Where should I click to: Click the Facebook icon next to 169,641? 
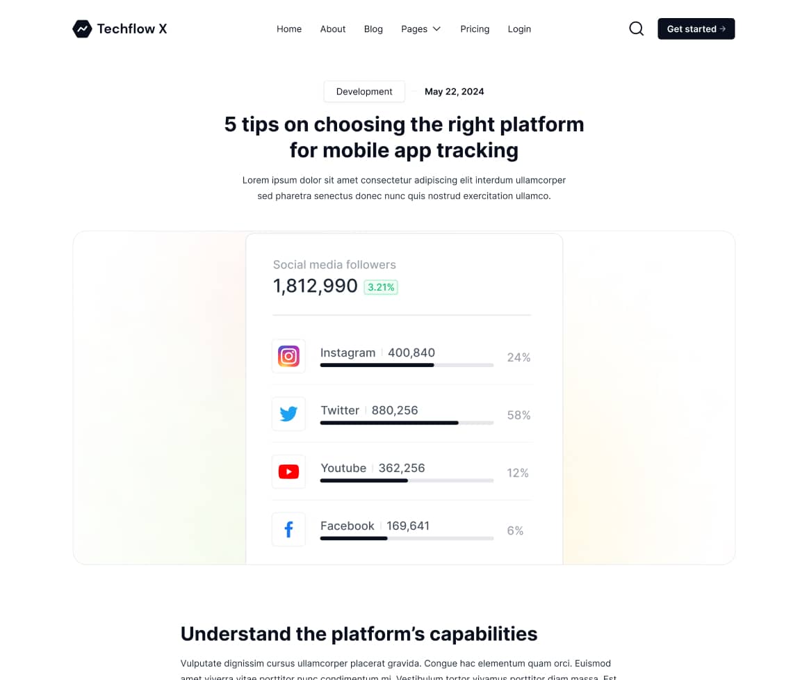(288, 529)
